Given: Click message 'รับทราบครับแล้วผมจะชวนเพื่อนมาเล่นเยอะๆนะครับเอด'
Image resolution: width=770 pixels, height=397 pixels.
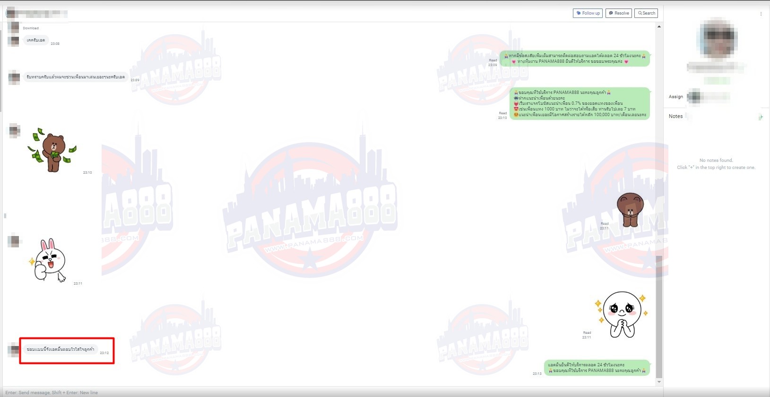Looking at the screenshot, I should [76, 77].
